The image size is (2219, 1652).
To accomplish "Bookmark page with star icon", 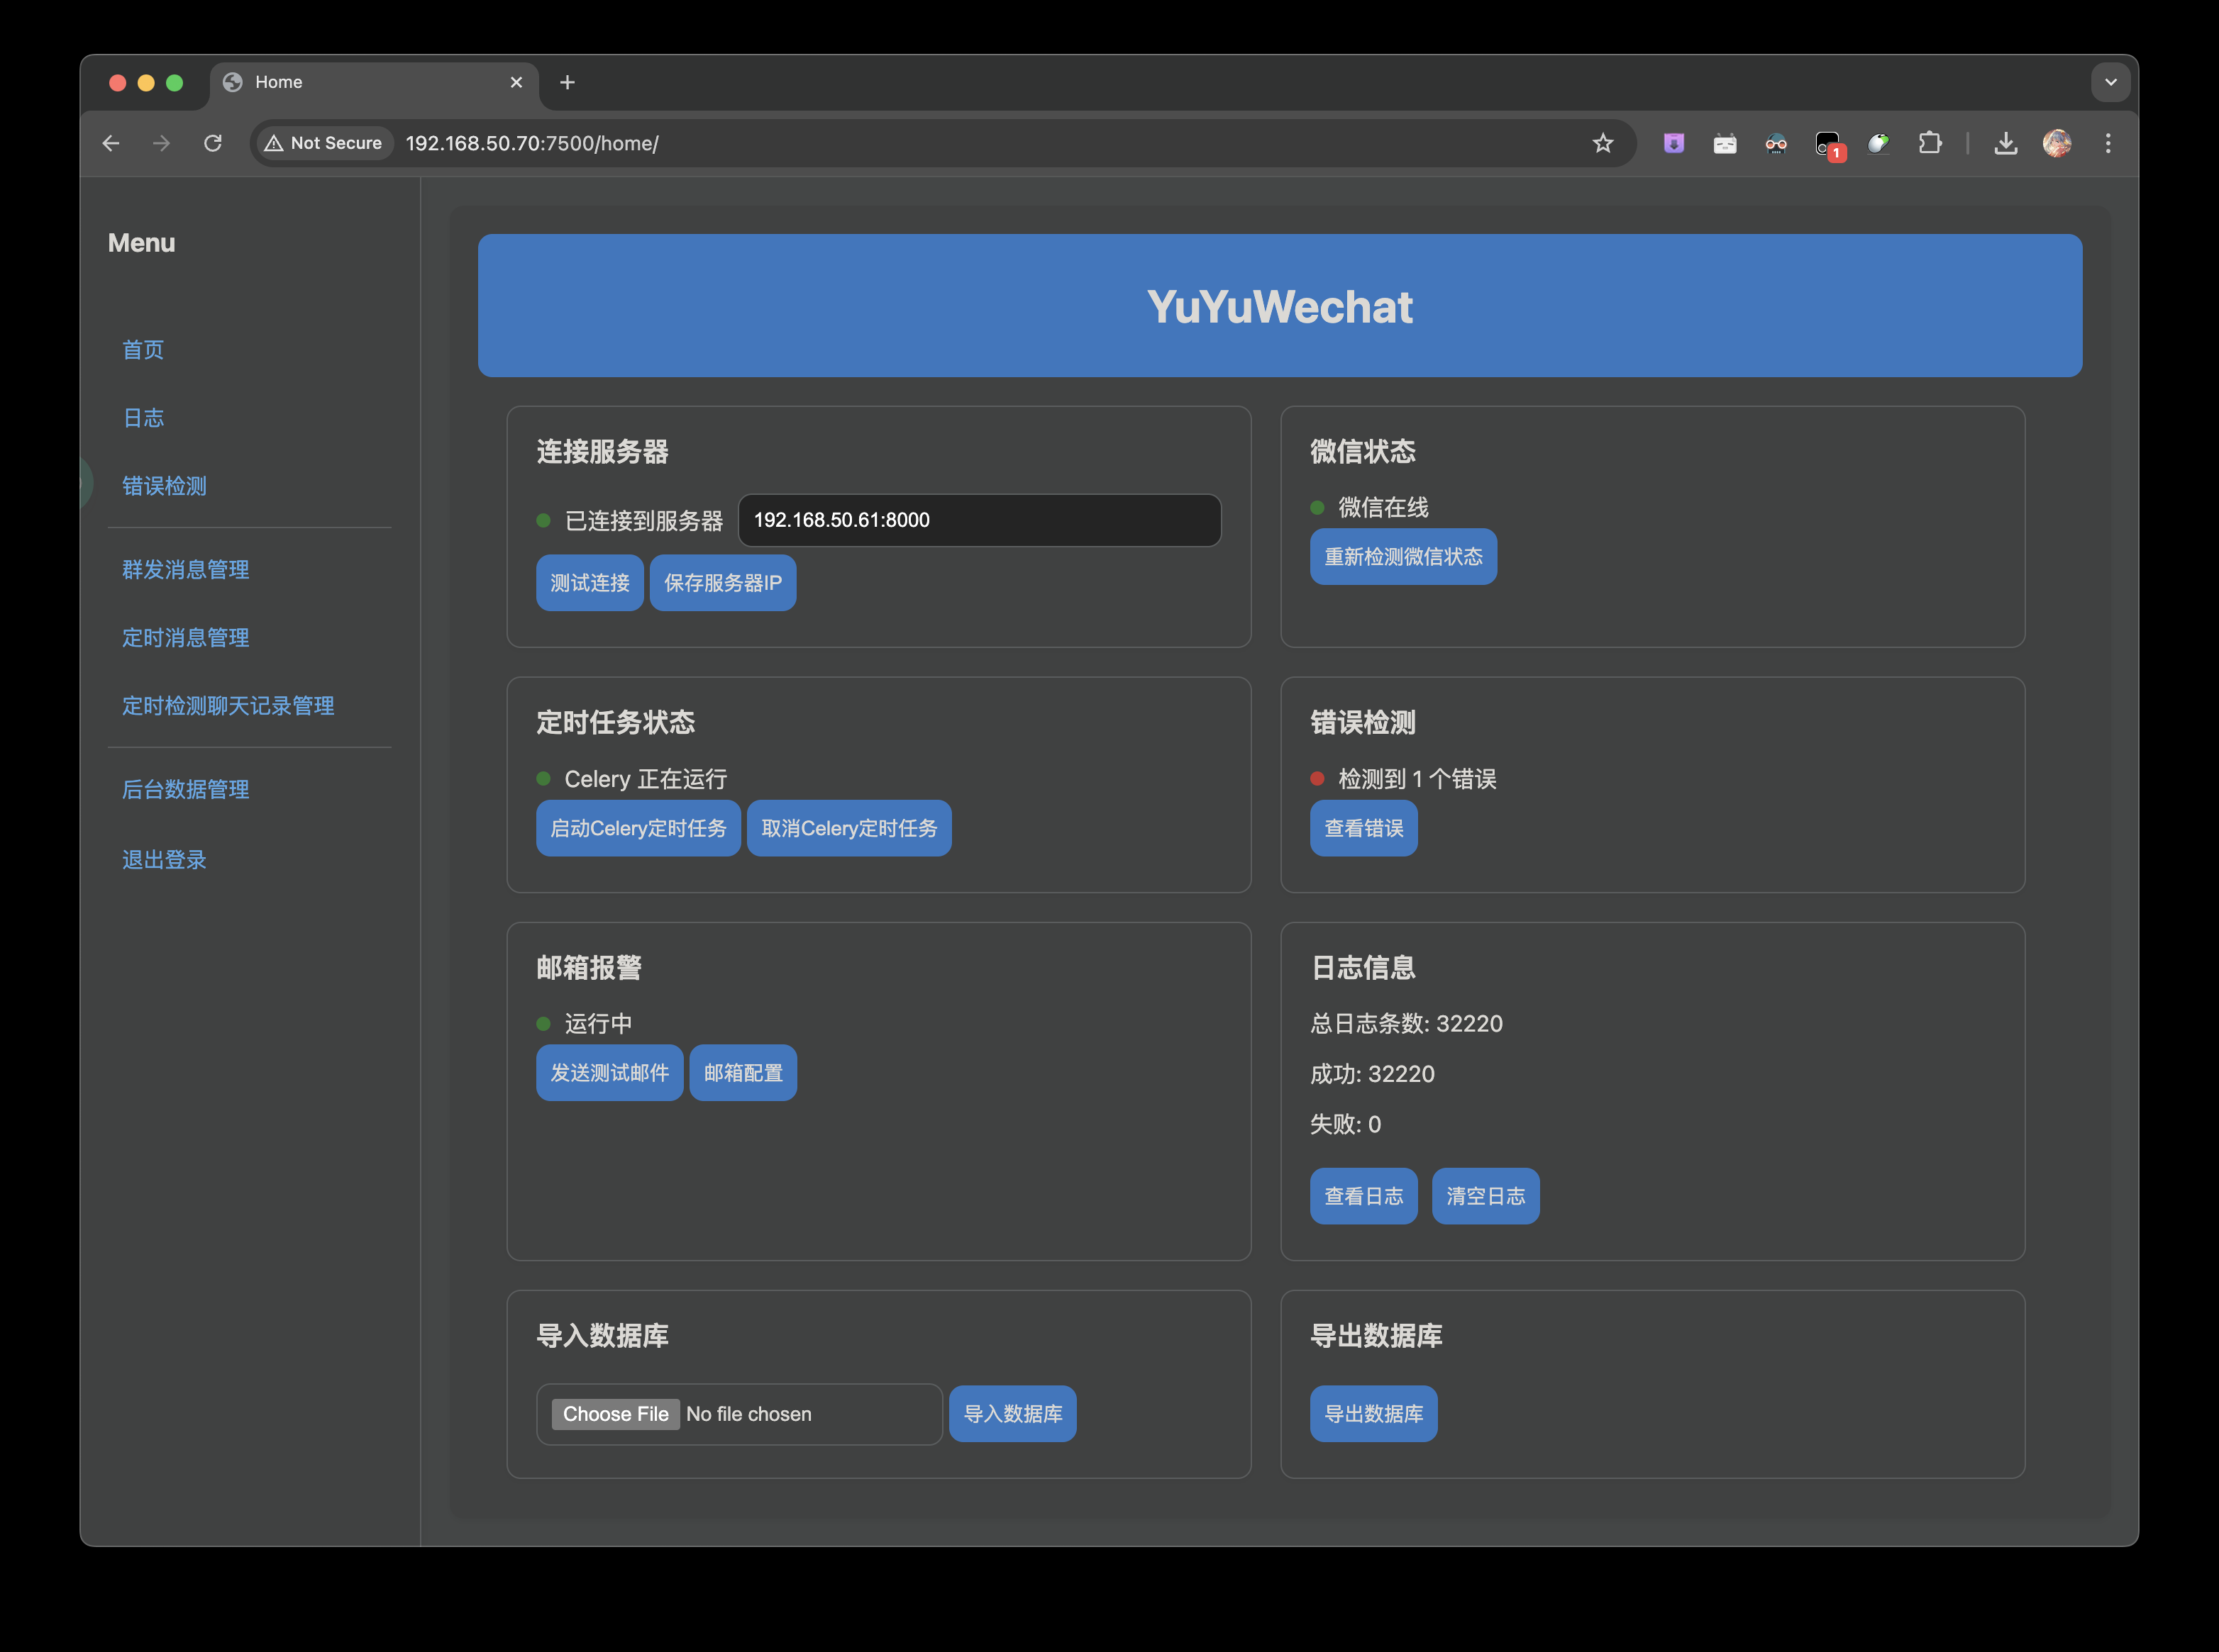I will (1603, 143).
